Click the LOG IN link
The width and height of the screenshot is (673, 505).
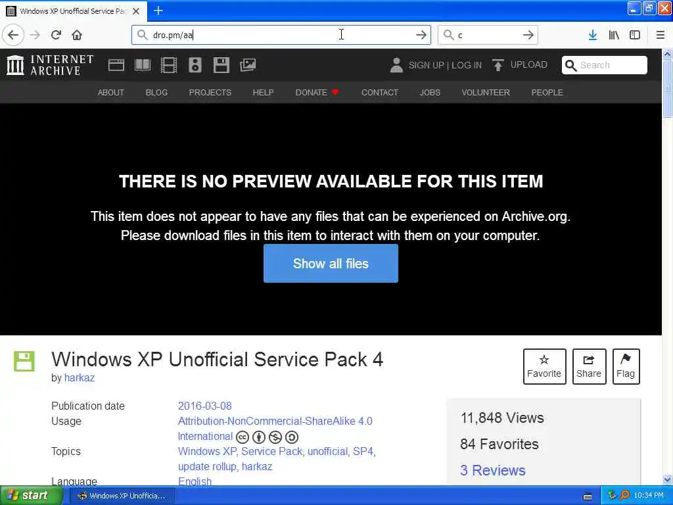(467, 65)
